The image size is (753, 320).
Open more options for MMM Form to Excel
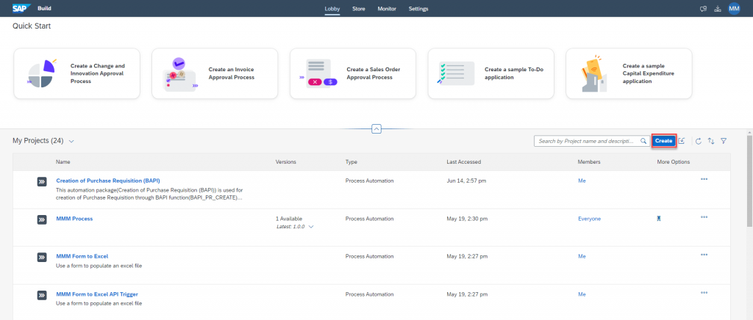click(704, 255)
